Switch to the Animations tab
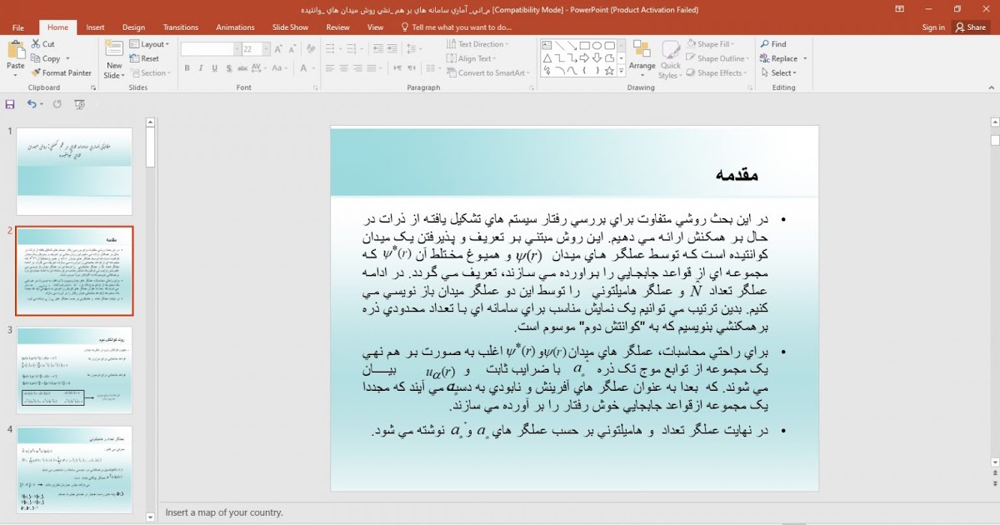This screenshot has width=1000, height=525. pos(236,27)
